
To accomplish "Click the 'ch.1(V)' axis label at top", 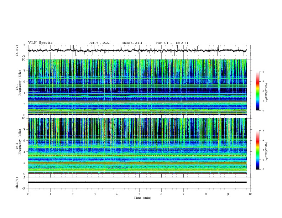I will click(17, 51).
